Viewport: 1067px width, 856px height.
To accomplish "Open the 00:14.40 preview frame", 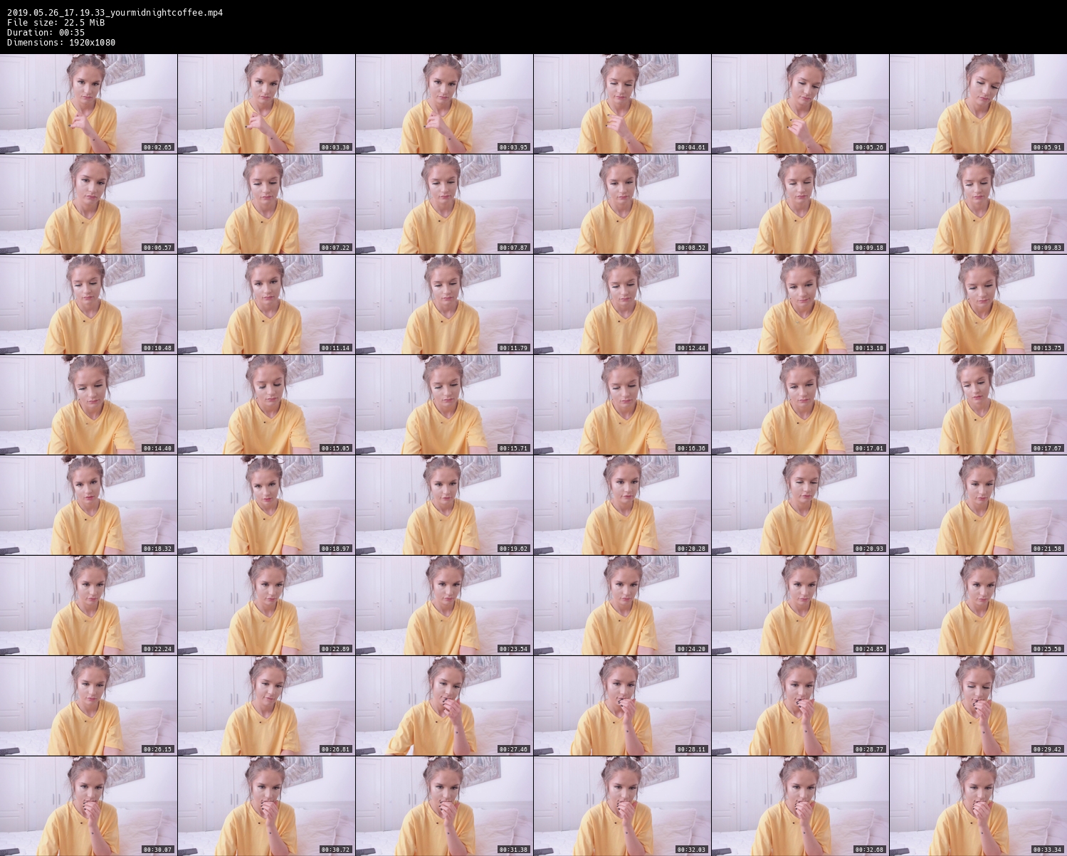I will point(88,405).
